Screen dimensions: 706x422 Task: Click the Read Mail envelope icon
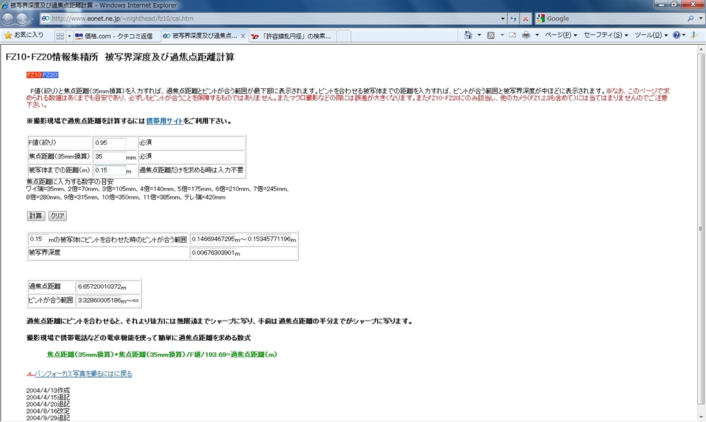click(x=512, y=34)
